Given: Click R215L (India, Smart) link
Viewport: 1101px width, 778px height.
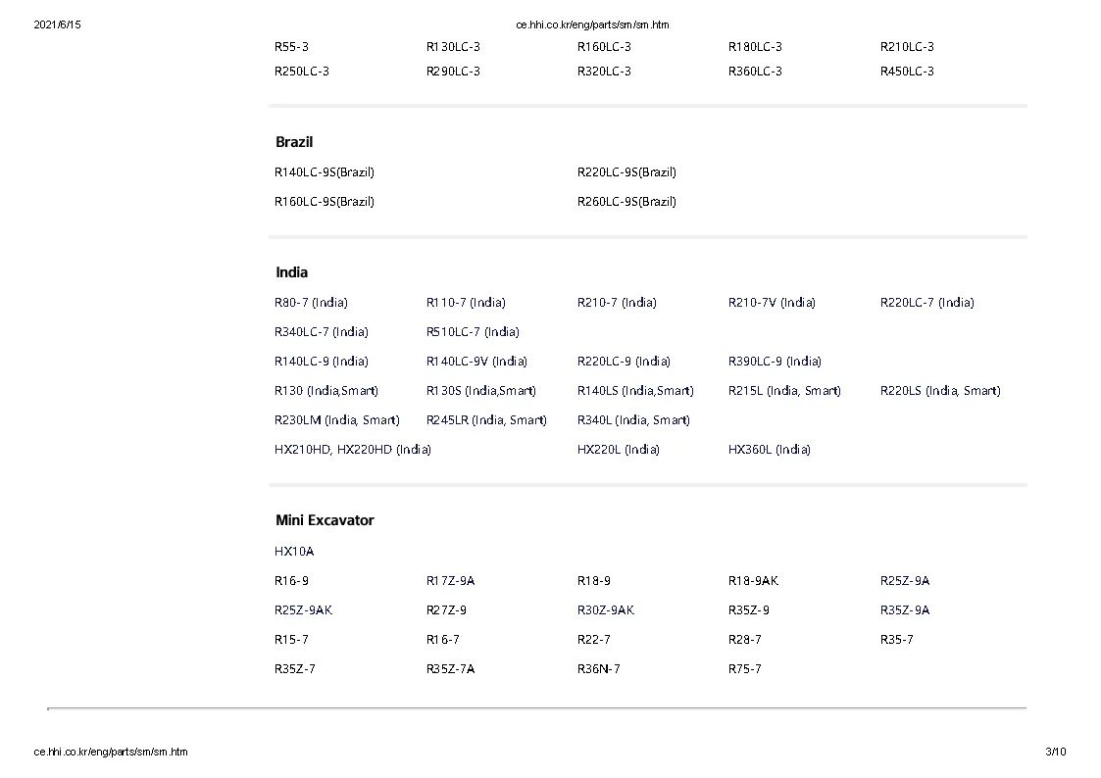Looking at the screenshot, I should [784, 392].
